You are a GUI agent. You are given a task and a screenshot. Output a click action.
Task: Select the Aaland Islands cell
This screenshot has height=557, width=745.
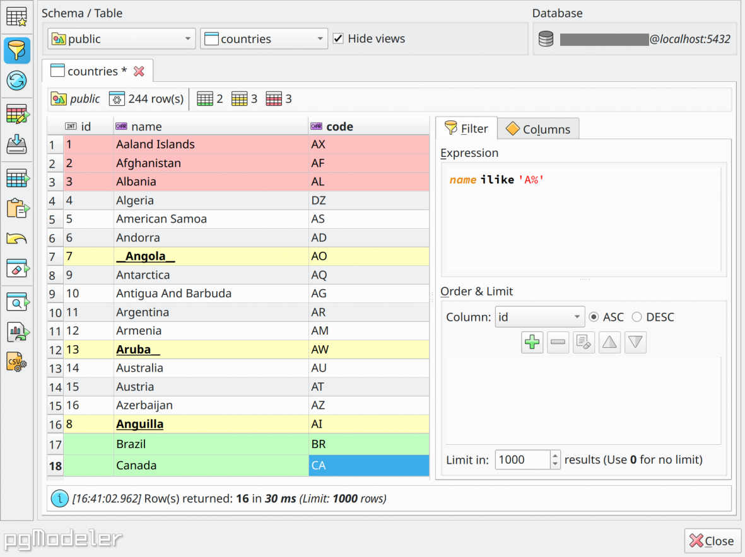[x=211, y=144]
